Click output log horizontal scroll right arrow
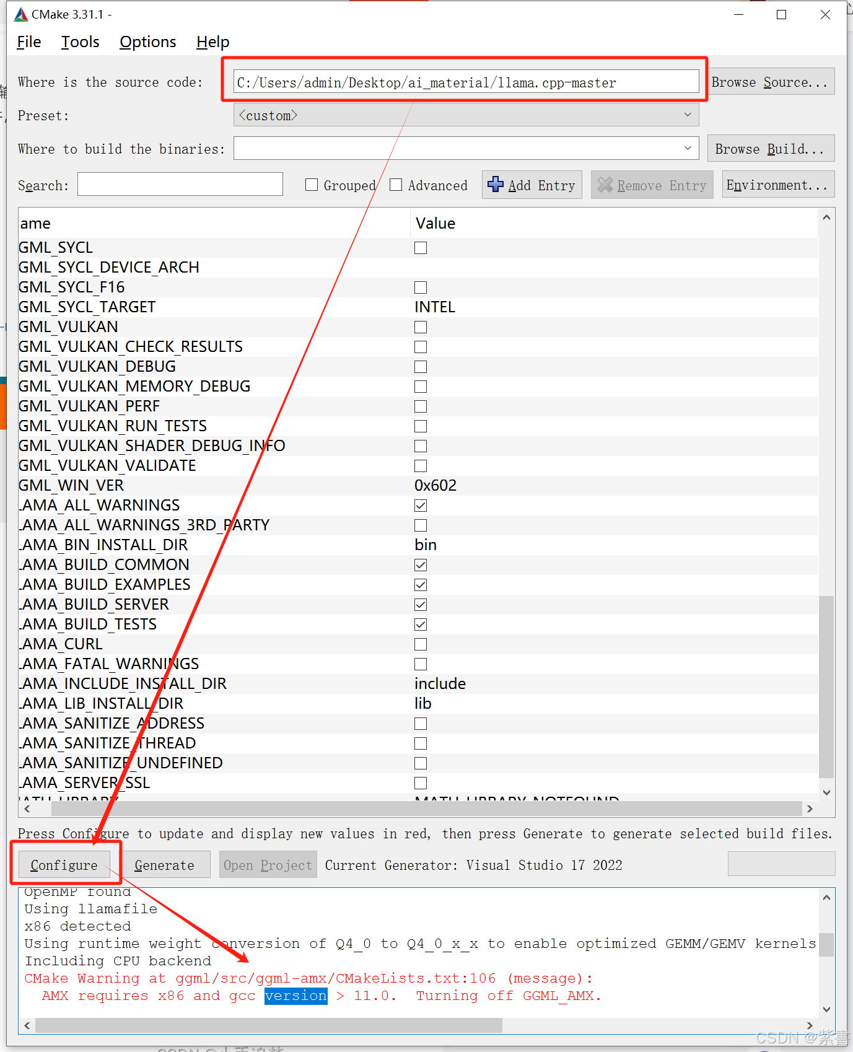 click(x=810, y=1025)
